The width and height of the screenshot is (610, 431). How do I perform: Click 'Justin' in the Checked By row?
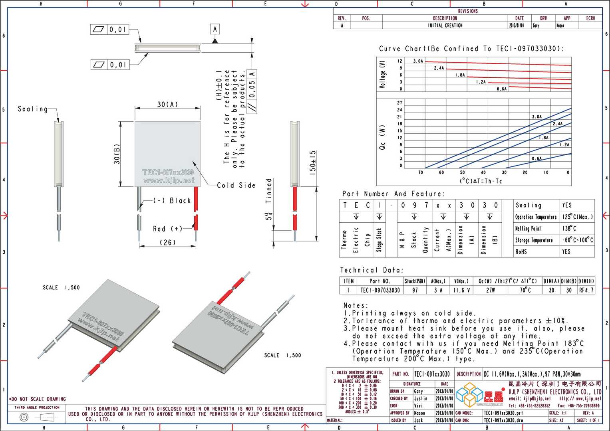421,398
